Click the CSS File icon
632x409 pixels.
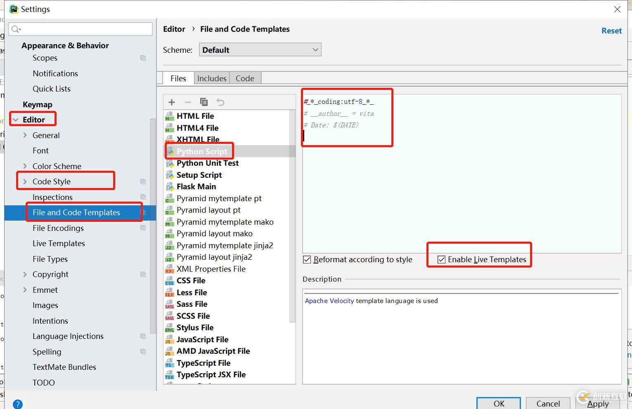pyautogui.click(x=169, y=281)
